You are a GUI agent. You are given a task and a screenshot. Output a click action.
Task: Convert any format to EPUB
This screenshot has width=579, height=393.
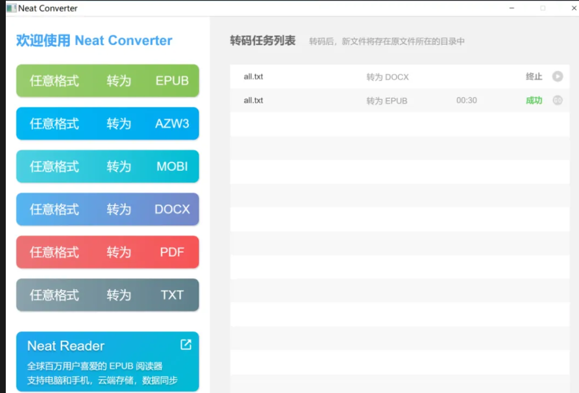coord(107,81)
